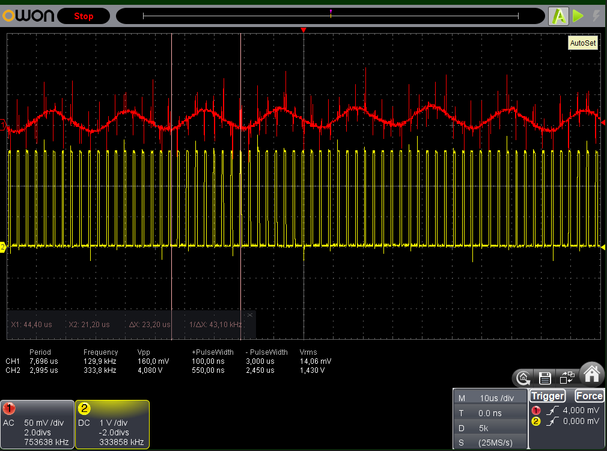Select the channel 2 yellow badge
This screenshot has width=607, height=451.
click(84, 408)
